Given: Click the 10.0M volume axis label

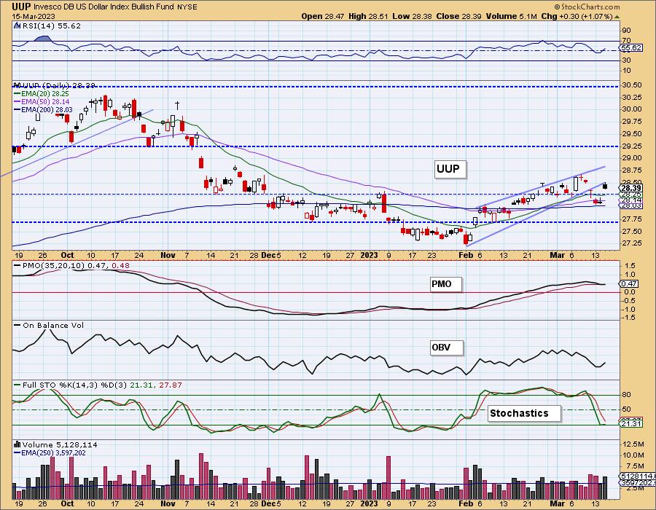Looking at the screenshot, I should 633,455.
